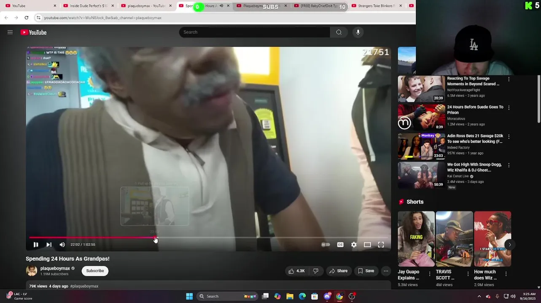
Task: Open File Explorer from taskbar
Action: pyautogui.click(x=290, y=296)
